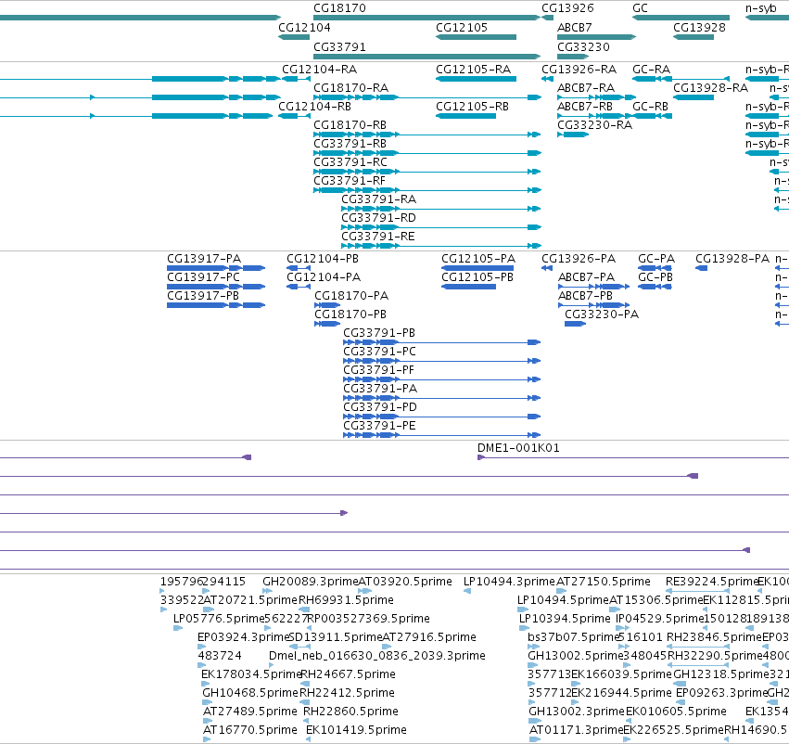789x744 pixels.
Task: Select the CG33791-RB transcript label
Action: point(350,144)
